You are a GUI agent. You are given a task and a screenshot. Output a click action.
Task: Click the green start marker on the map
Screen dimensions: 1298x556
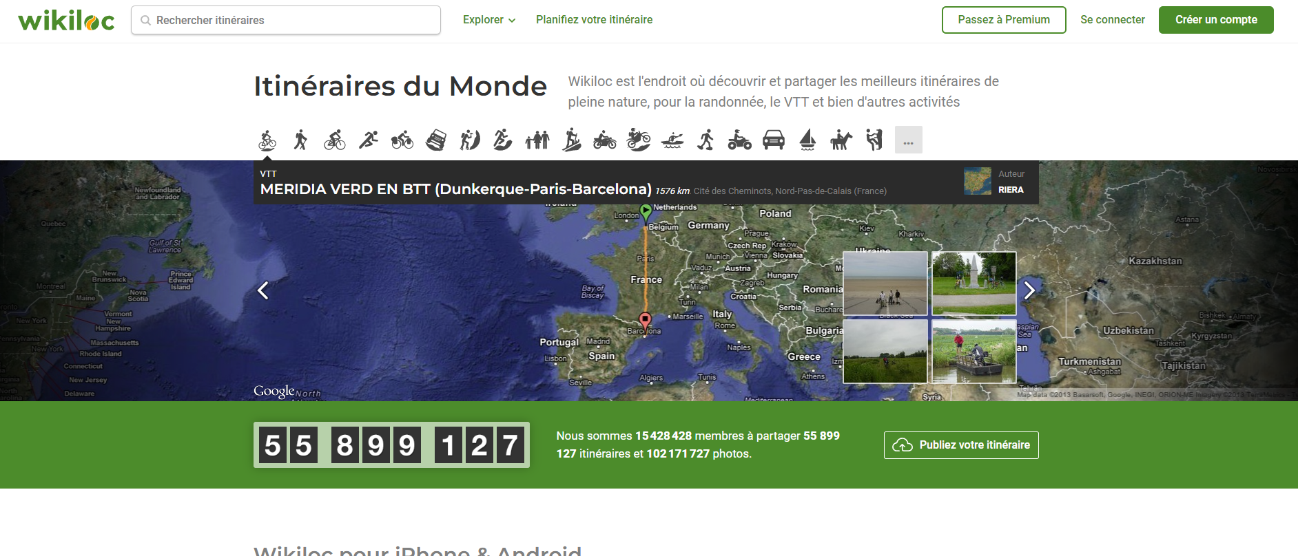(646, 213)
